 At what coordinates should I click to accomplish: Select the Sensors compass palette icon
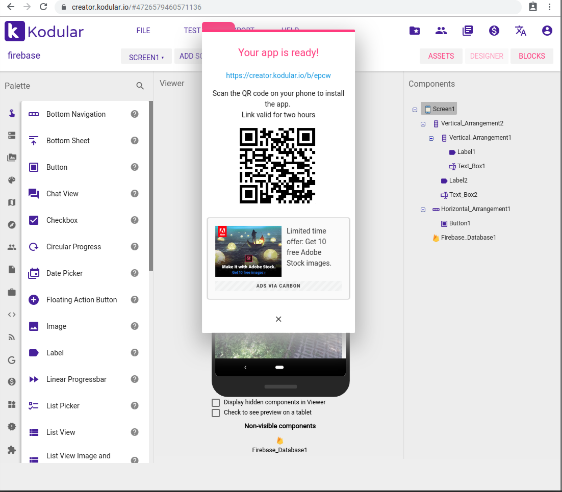tap(12, 225)
